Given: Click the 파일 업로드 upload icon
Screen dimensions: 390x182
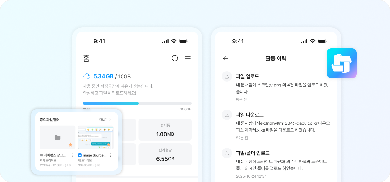Looking at the screenshot, I should click(227, 76).
